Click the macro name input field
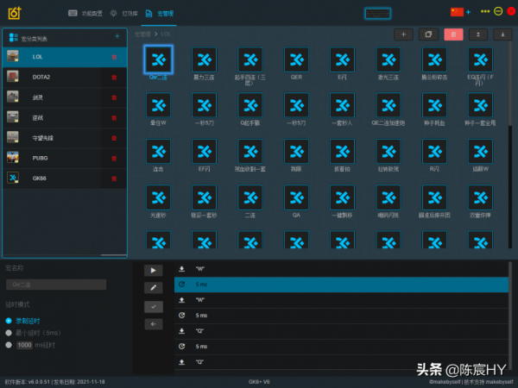518x388 pixels. pos(56,284)
